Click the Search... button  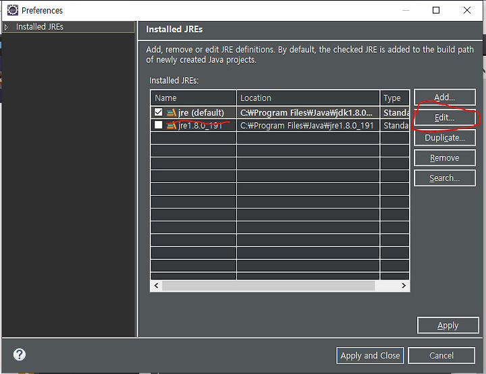pos(444,178)
